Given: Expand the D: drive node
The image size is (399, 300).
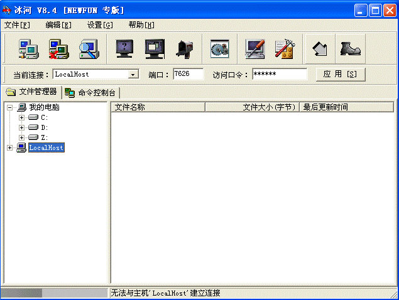Looking at the screenshot, I should (x=21, y=127).
